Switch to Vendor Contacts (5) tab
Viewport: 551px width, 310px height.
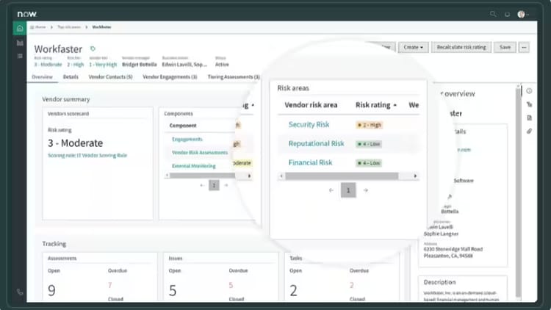click(110, 77)
